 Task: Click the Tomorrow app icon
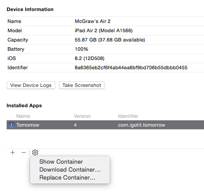click(x=12, y=125)
